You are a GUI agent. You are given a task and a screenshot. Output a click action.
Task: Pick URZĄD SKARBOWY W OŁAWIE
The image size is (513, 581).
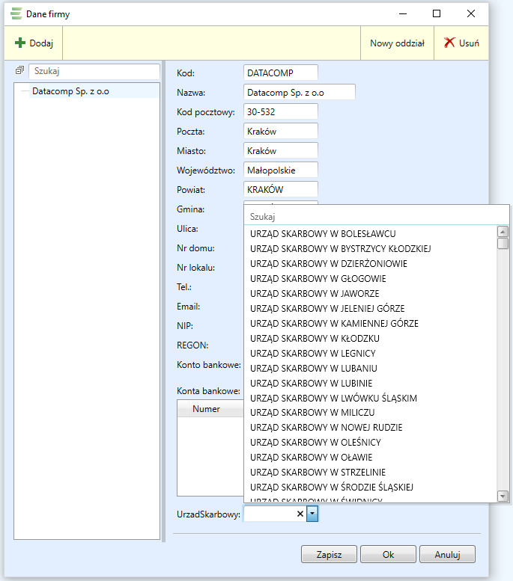(311, 457)
